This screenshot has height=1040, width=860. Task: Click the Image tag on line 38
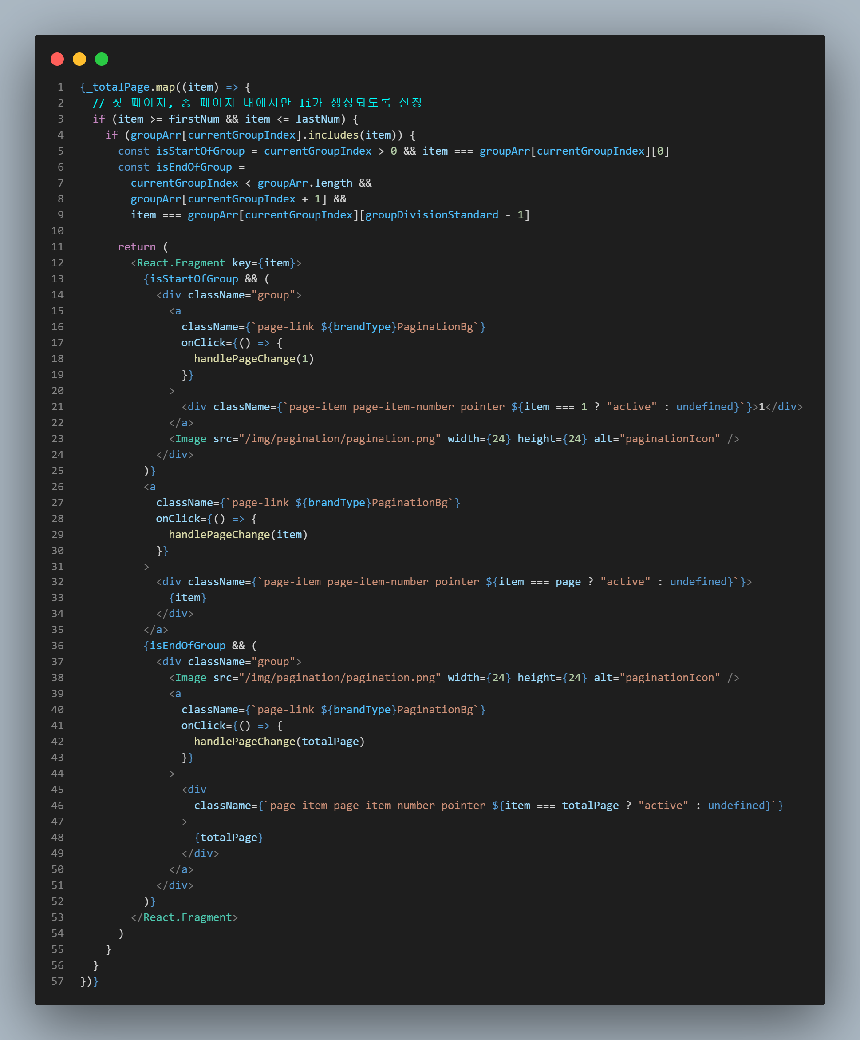[x=454, y=678]
